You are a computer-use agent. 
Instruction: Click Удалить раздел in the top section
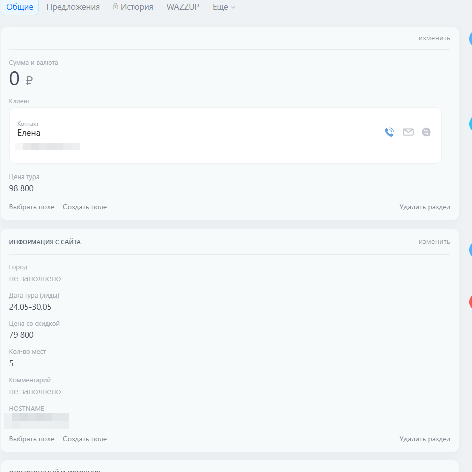tap(425, 207)
